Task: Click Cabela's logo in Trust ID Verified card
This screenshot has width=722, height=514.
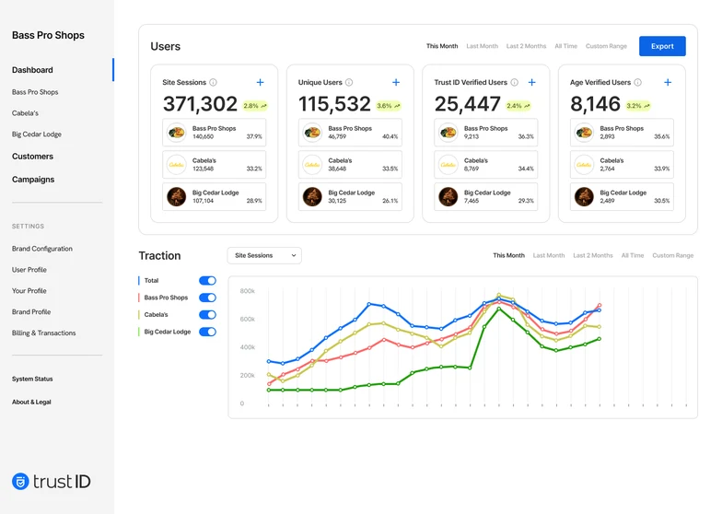Action: 448,164
